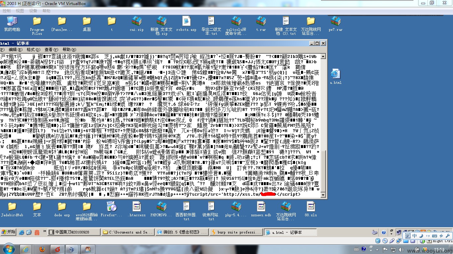Open Notepad's 帮助(H) menu

point(69,49)
